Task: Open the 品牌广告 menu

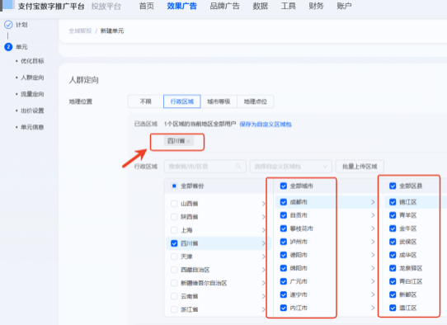Action: pyautogui.click(x=224, y=6)
